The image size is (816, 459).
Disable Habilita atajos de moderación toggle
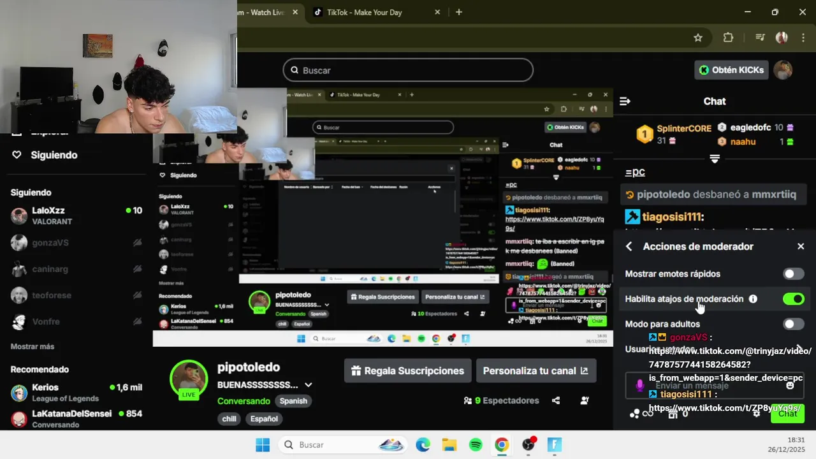point(794,299)
